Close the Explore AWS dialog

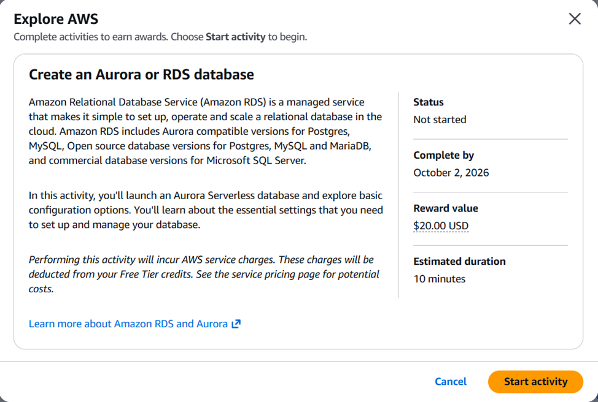pyautogui.click(x=574, y=18)
